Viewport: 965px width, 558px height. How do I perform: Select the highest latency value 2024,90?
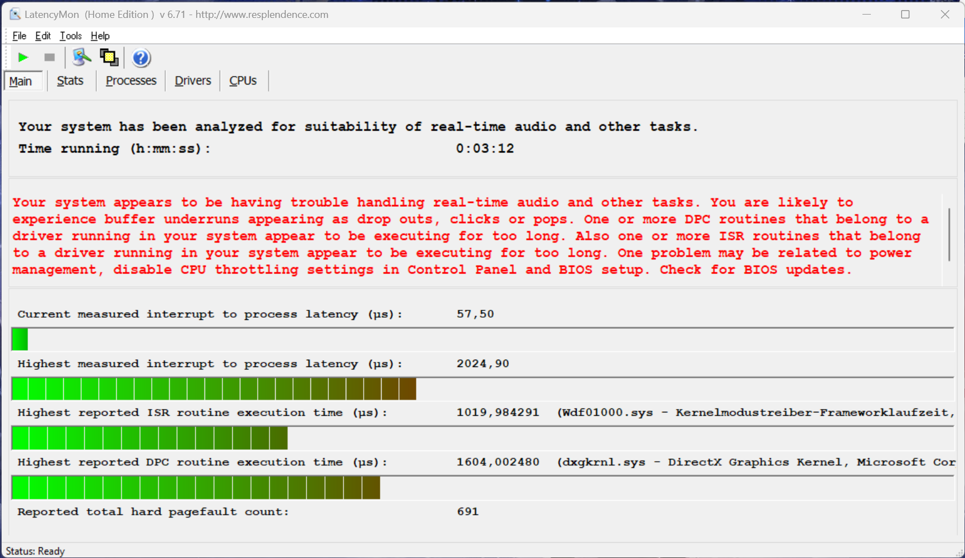pyautogui.click(x=482, y=364)
